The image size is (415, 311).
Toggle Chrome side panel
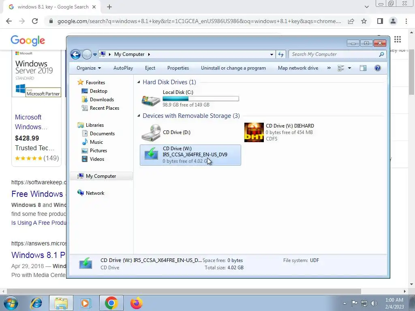point(380,21)
